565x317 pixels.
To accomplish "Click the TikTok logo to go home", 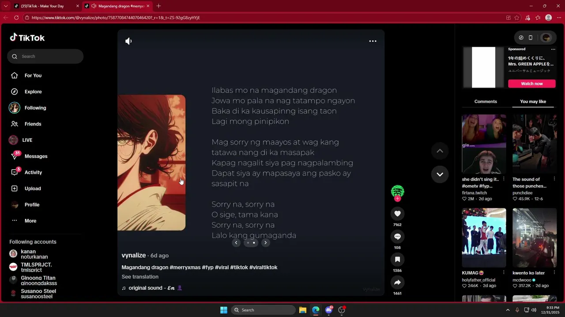I will click(27, 38).
